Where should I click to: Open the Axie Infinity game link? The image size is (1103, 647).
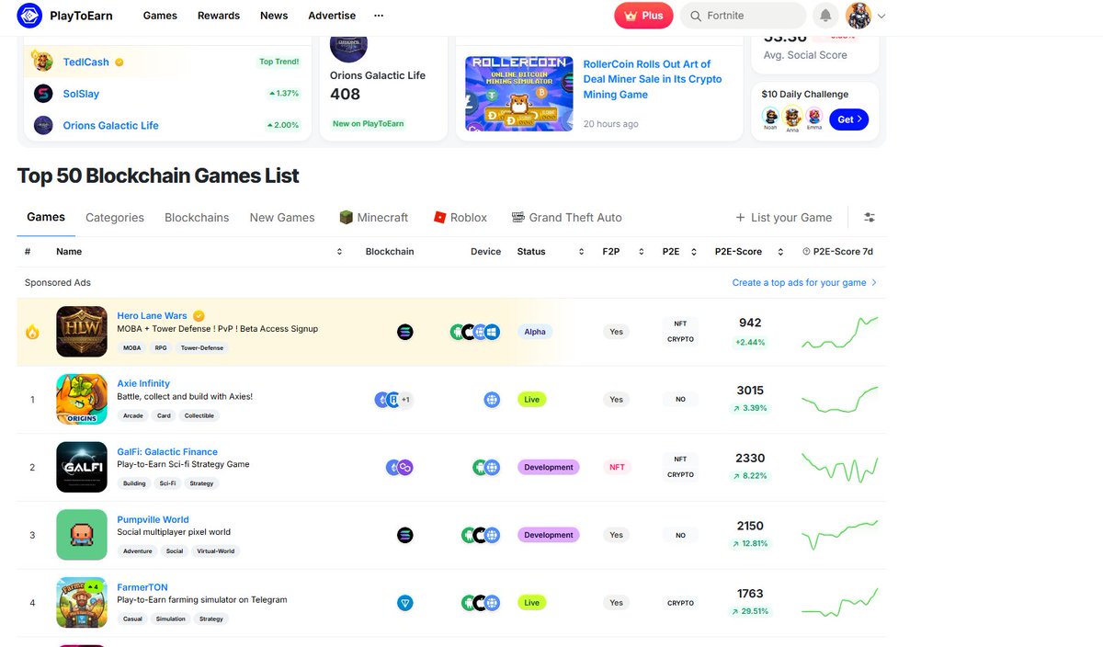143,383
